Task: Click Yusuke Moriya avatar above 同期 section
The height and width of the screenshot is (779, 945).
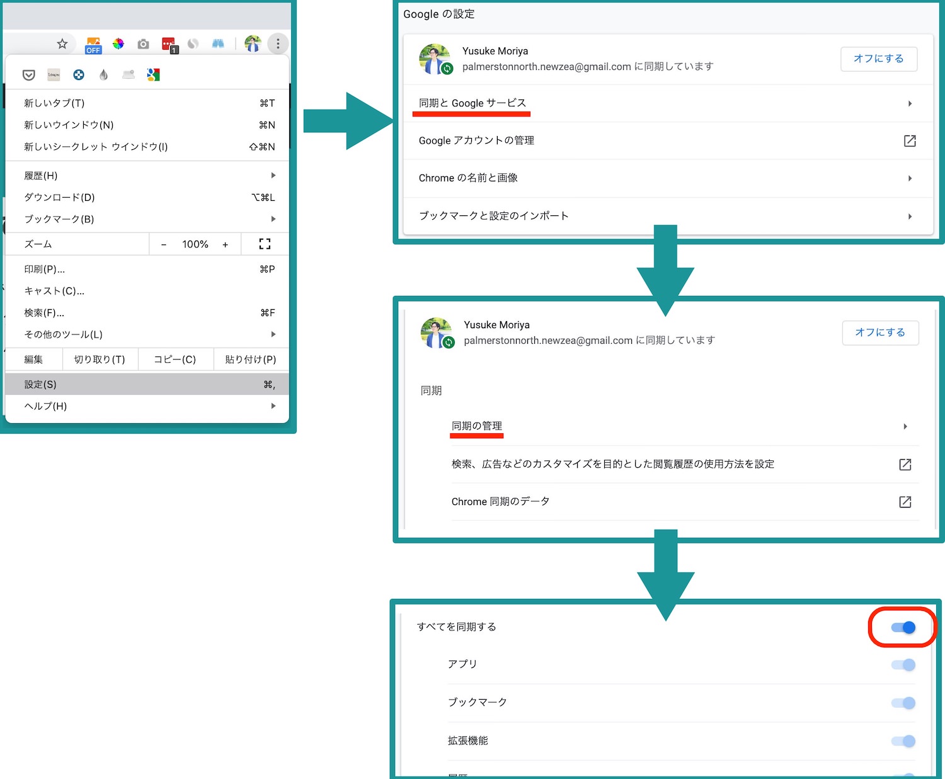Action: [x=437, y=333]
